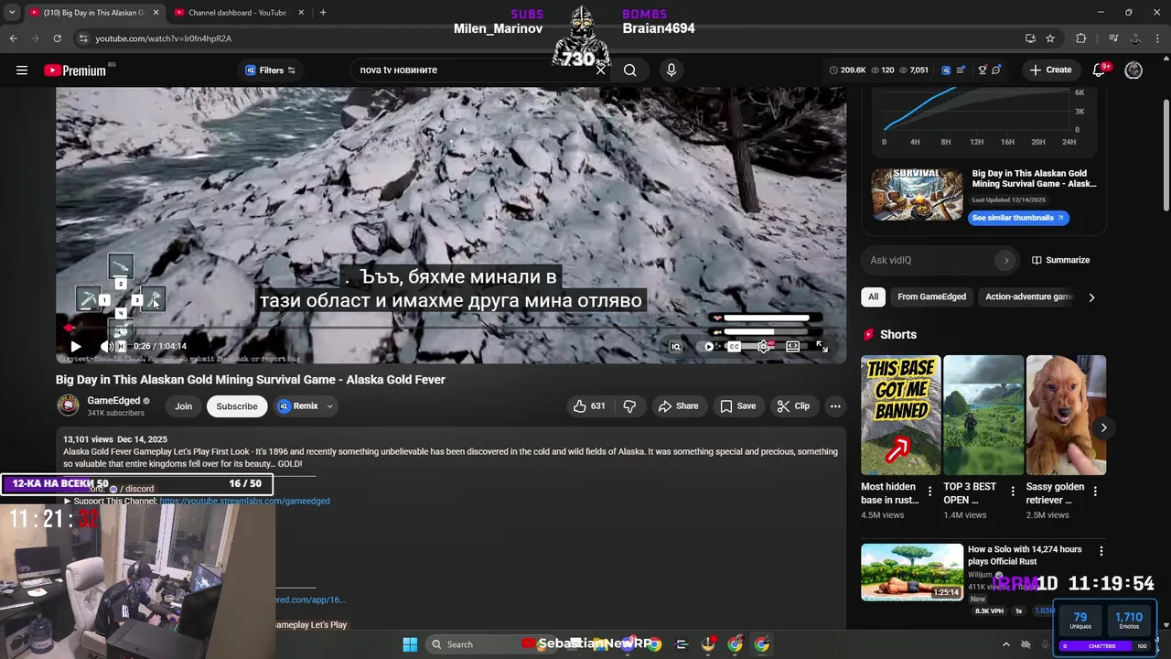This screenshot has height=659, width=1171.
Task: Click the Subscribe button
Action: click(x=237, y=406)
